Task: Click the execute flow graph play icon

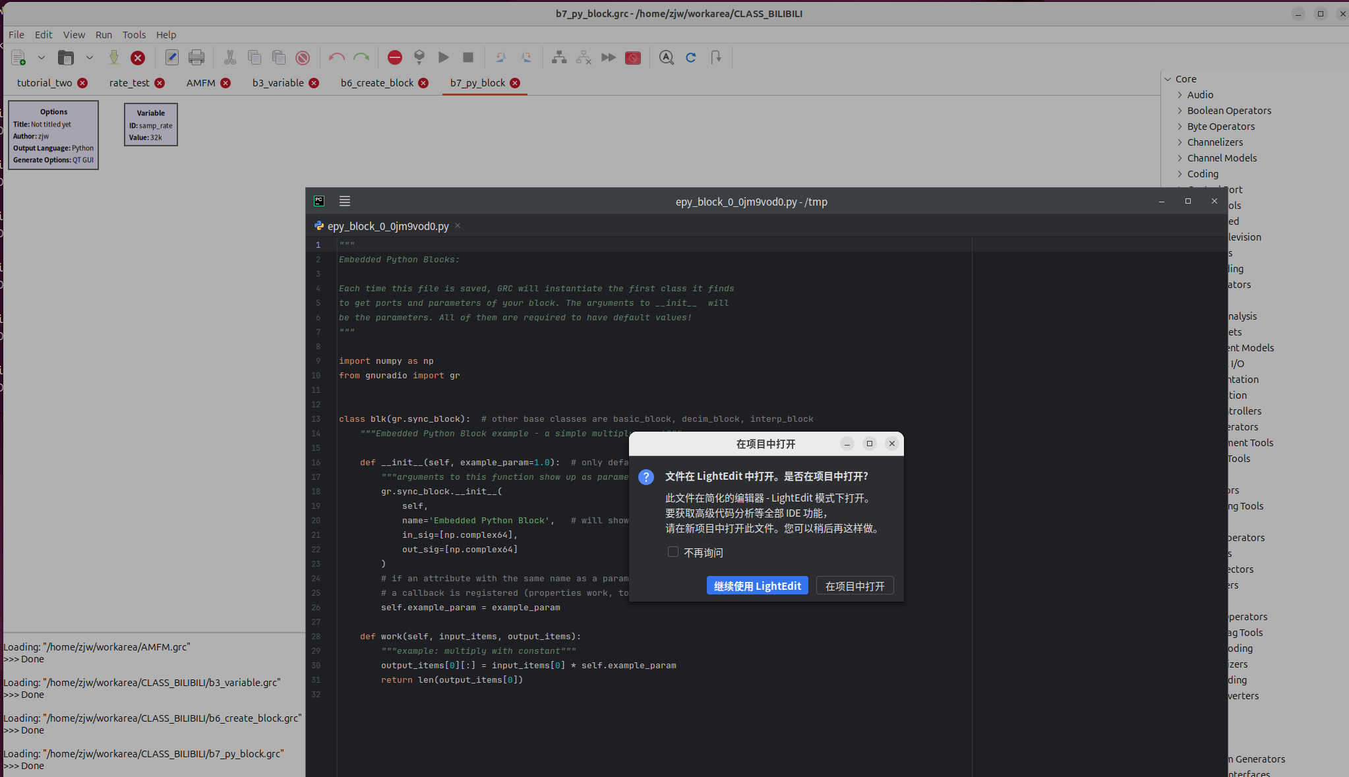Action: point(444,58)
